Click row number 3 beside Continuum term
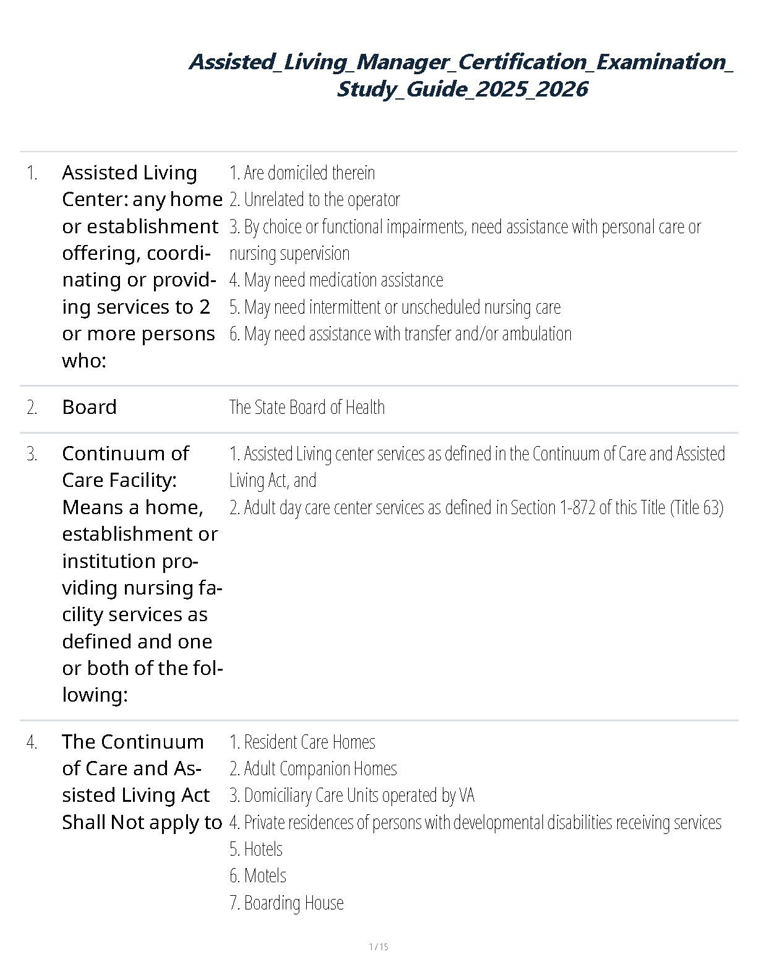 pos(32,454)
